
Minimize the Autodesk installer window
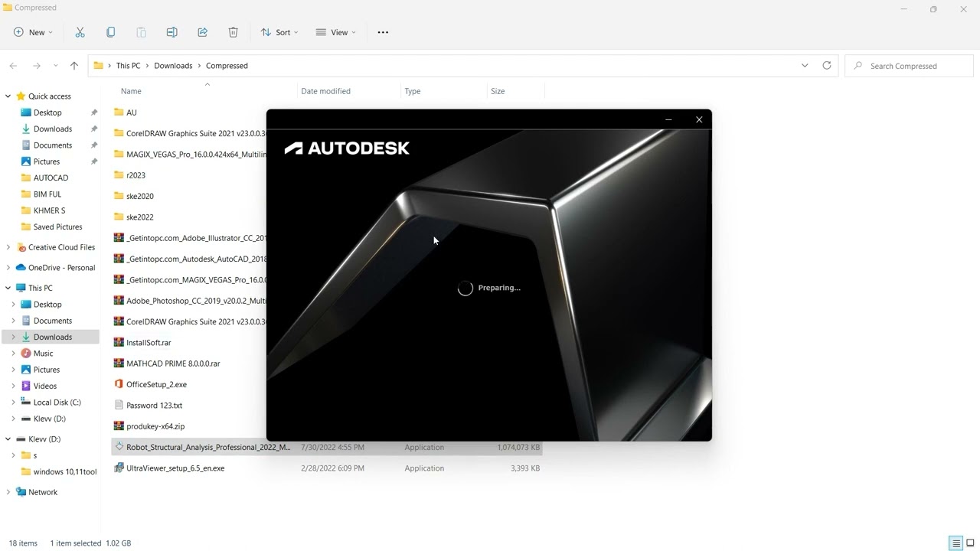(668, 119)
